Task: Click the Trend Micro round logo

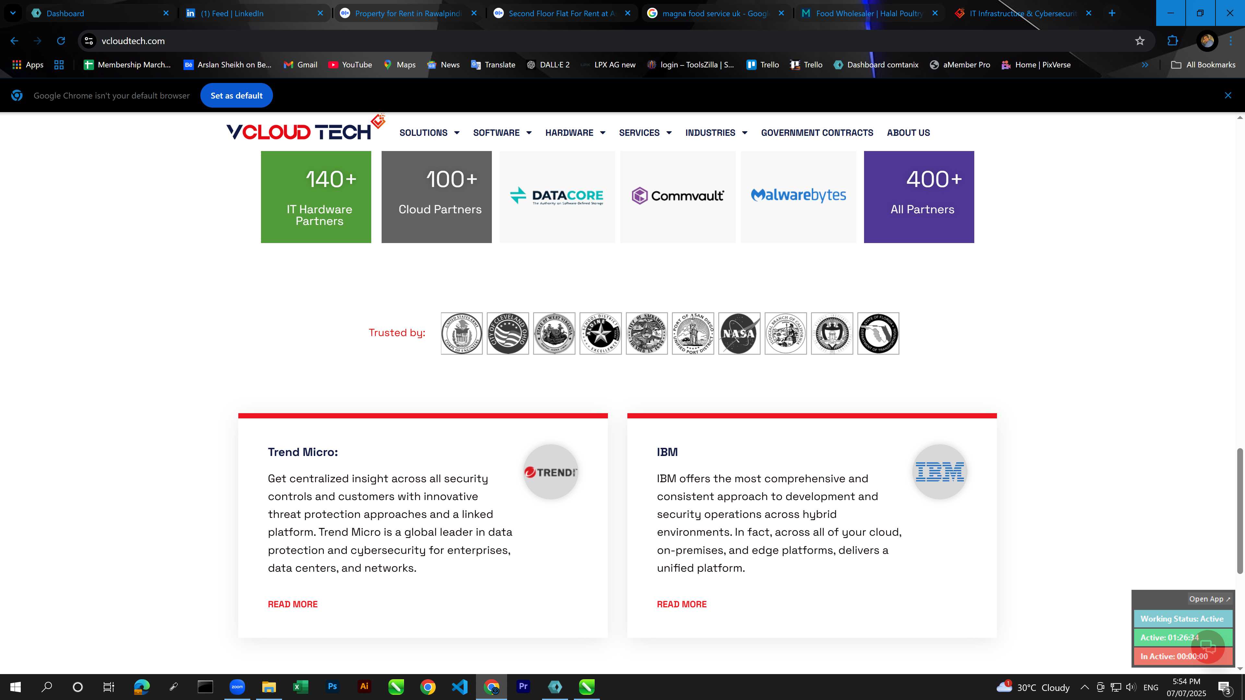Action: click(x=551, y=472)
